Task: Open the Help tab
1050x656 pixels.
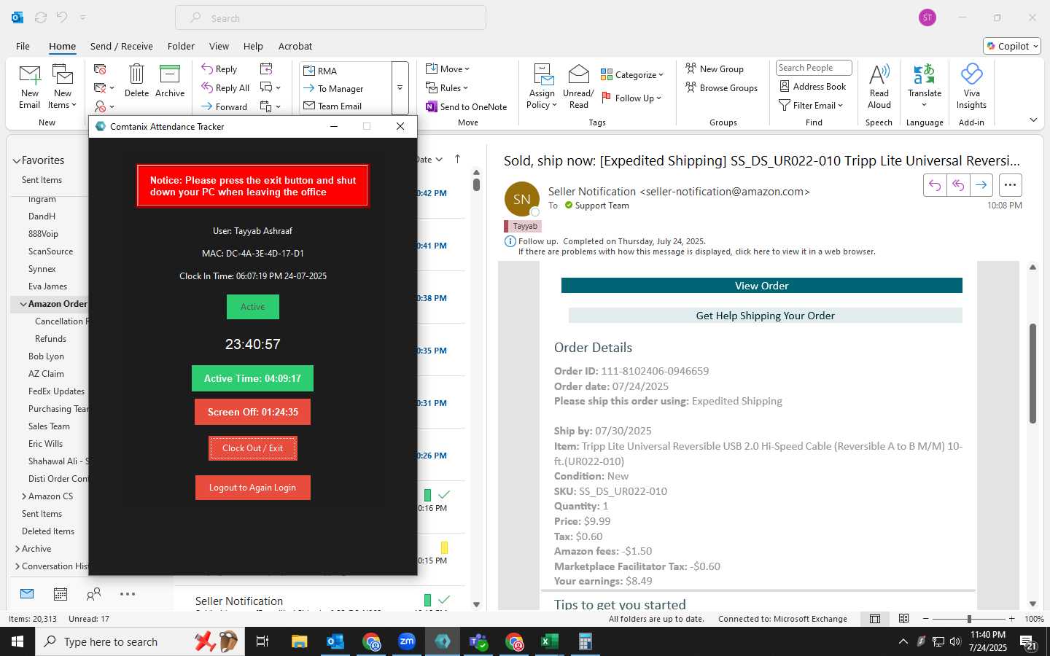Action: tap(253, 46)
